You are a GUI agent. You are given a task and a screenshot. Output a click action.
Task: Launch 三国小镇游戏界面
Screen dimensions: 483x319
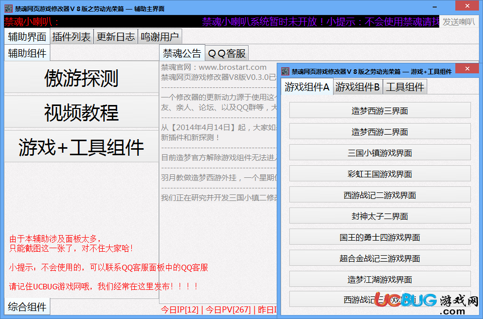point(380,153)
